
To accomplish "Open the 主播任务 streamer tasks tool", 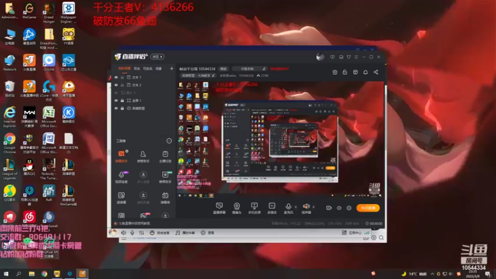I will 165,156.
